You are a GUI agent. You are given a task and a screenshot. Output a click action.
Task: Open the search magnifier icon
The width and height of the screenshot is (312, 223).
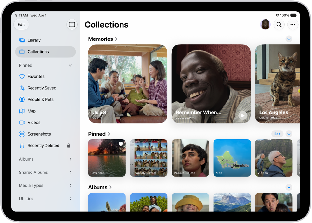tap(279, 25)
